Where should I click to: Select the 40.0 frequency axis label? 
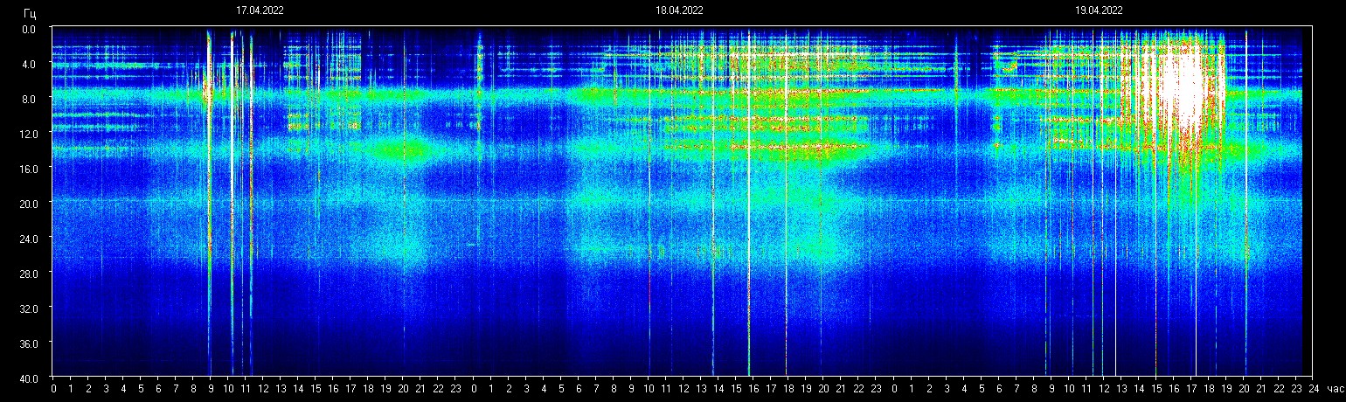click(30, 378)
